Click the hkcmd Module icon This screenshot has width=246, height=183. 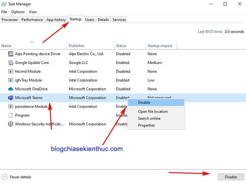click(11, 71)
